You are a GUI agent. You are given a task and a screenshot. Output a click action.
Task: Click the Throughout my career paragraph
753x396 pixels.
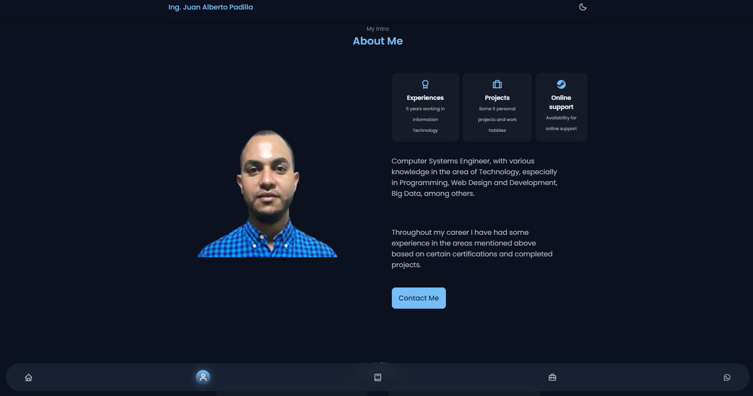coord(472,249)
